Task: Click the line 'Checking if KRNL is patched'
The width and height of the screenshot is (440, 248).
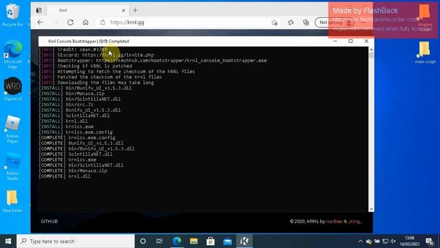Action: coord(95,66)
